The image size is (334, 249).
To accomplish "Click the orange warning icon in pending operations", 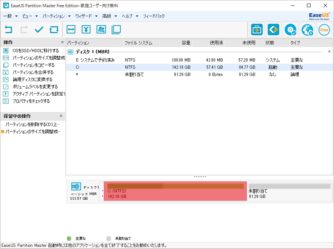I will click(x=3, y=132).
